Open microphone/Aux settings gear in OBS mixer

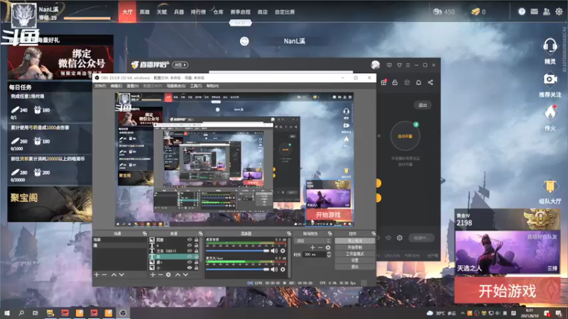pos(283,269)
